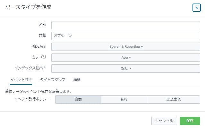This screenshot has width=205, height=130.
Task: Close the ソースタイプを作成 dialog
Action: (x=197, y=8)
